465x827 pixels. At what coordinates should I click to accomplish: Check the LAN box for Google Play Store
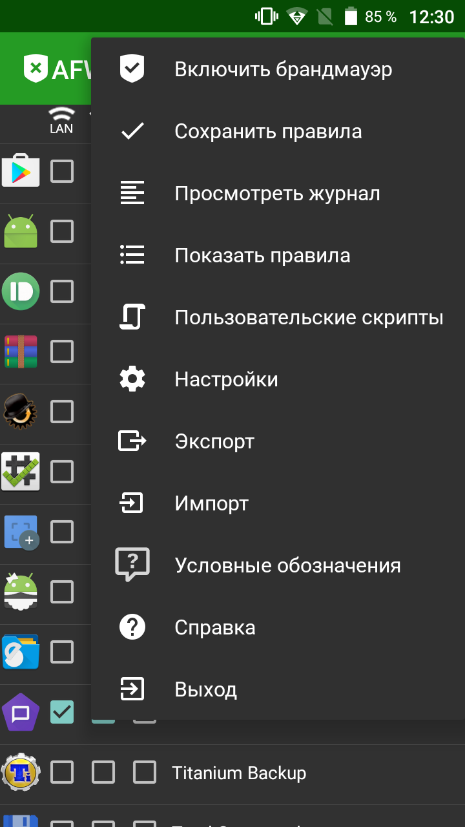(x=62, y=171)
